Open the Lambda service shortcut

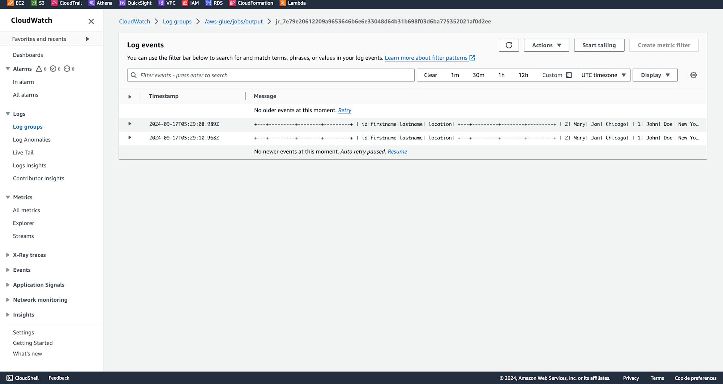tap(293, 3)
